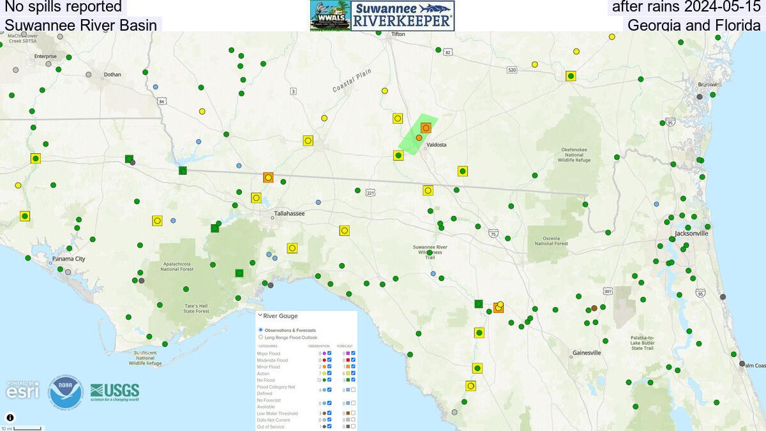Image resolution: width=766 pixels, height=431 pixels.
Task: Click the Tallahassee city label
Action: [x=289, y=213]
